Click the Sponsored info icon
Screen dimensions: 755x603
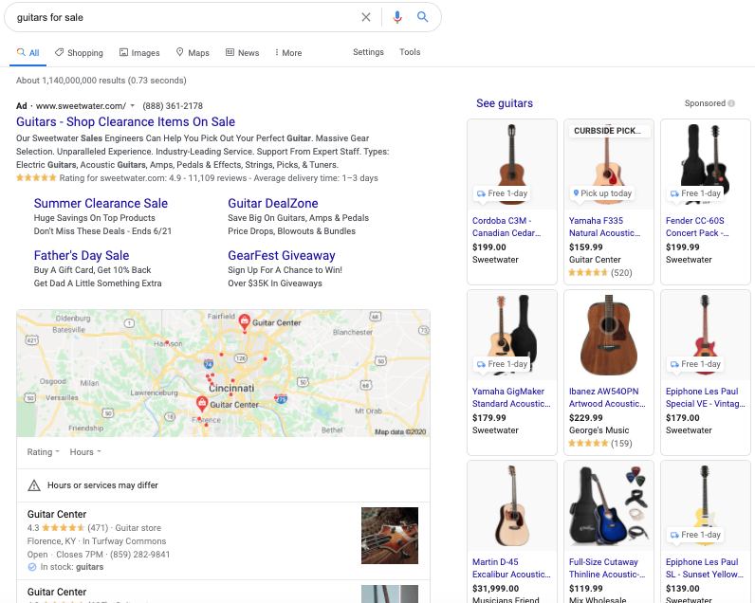click(731, 103)
